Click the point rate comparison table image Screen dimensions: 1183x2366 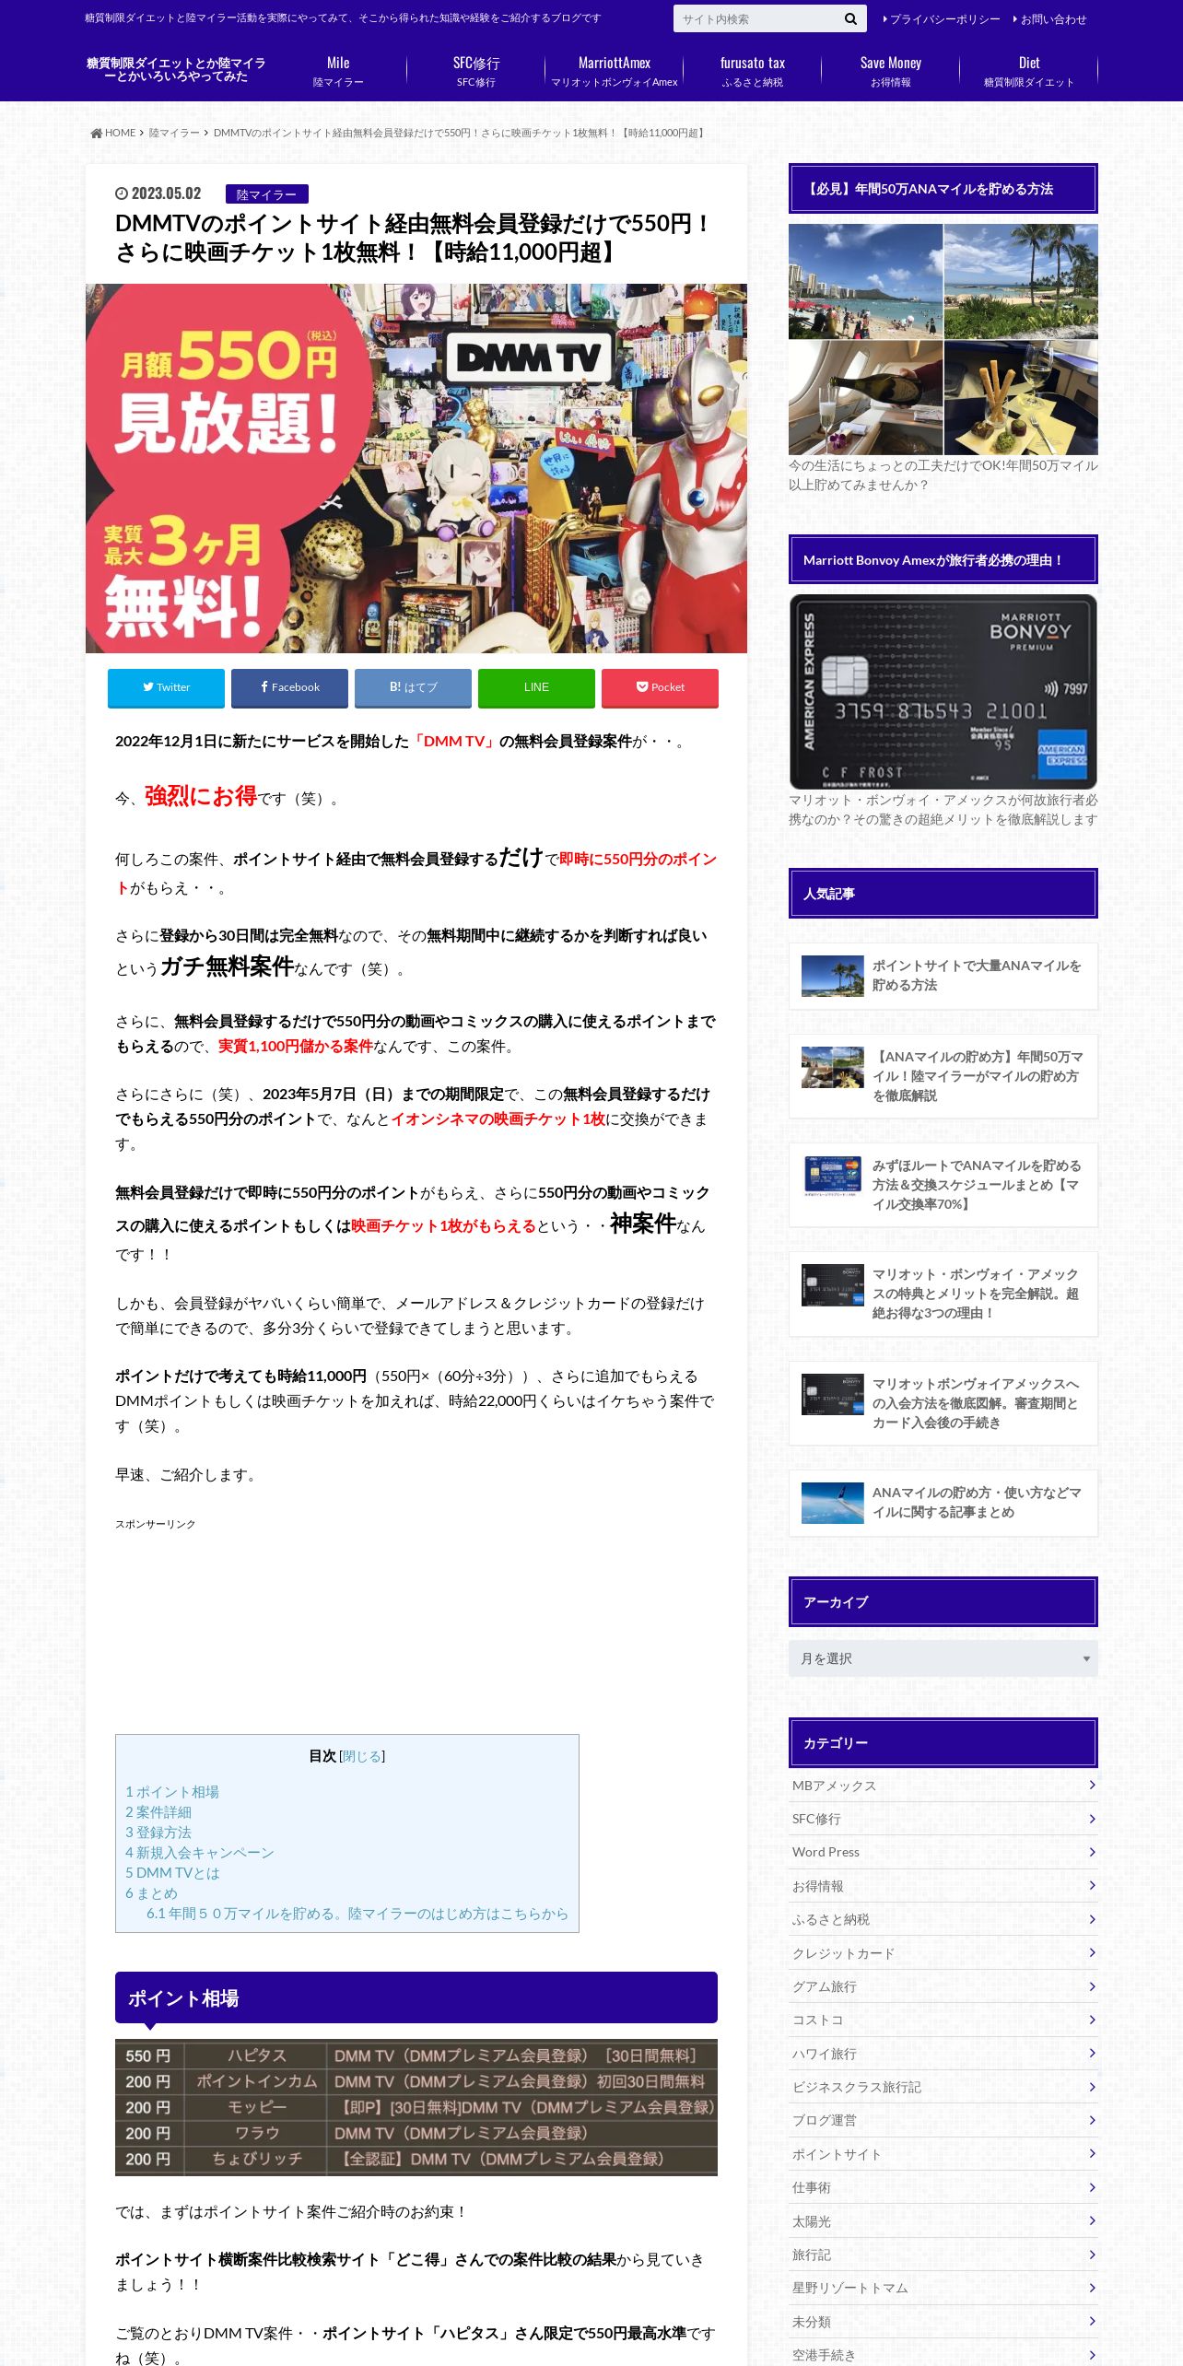[x=416, y=2107]
